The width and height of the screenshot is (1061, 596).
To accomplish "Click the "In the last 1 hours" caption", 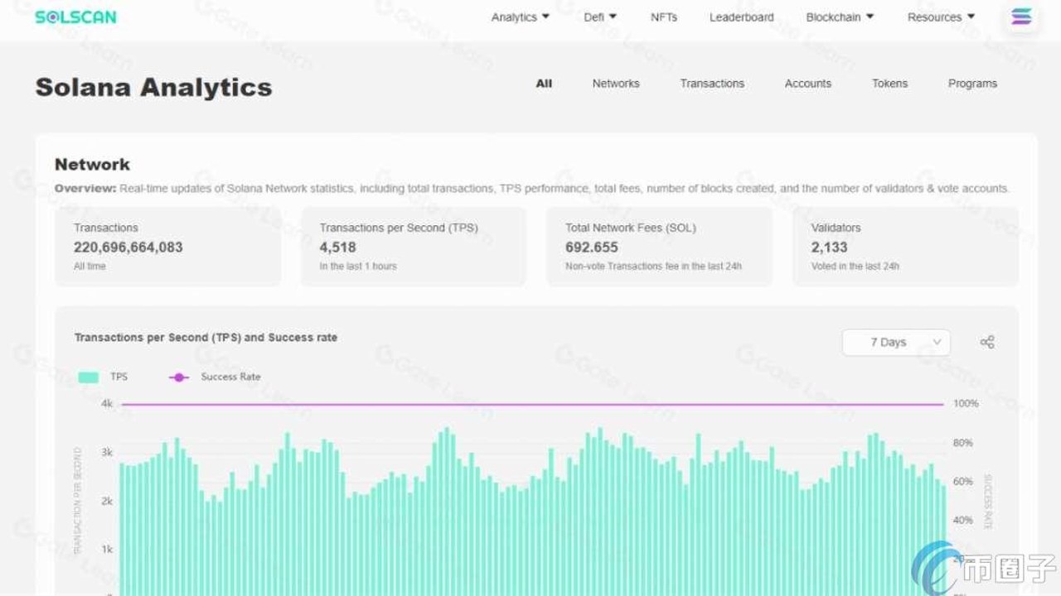I will 358,267.
